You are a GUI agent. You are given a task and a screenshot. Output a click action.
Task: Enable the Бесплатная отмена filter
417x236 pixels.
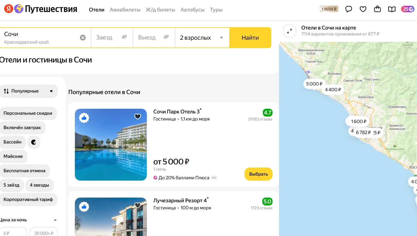pos(25,171)
